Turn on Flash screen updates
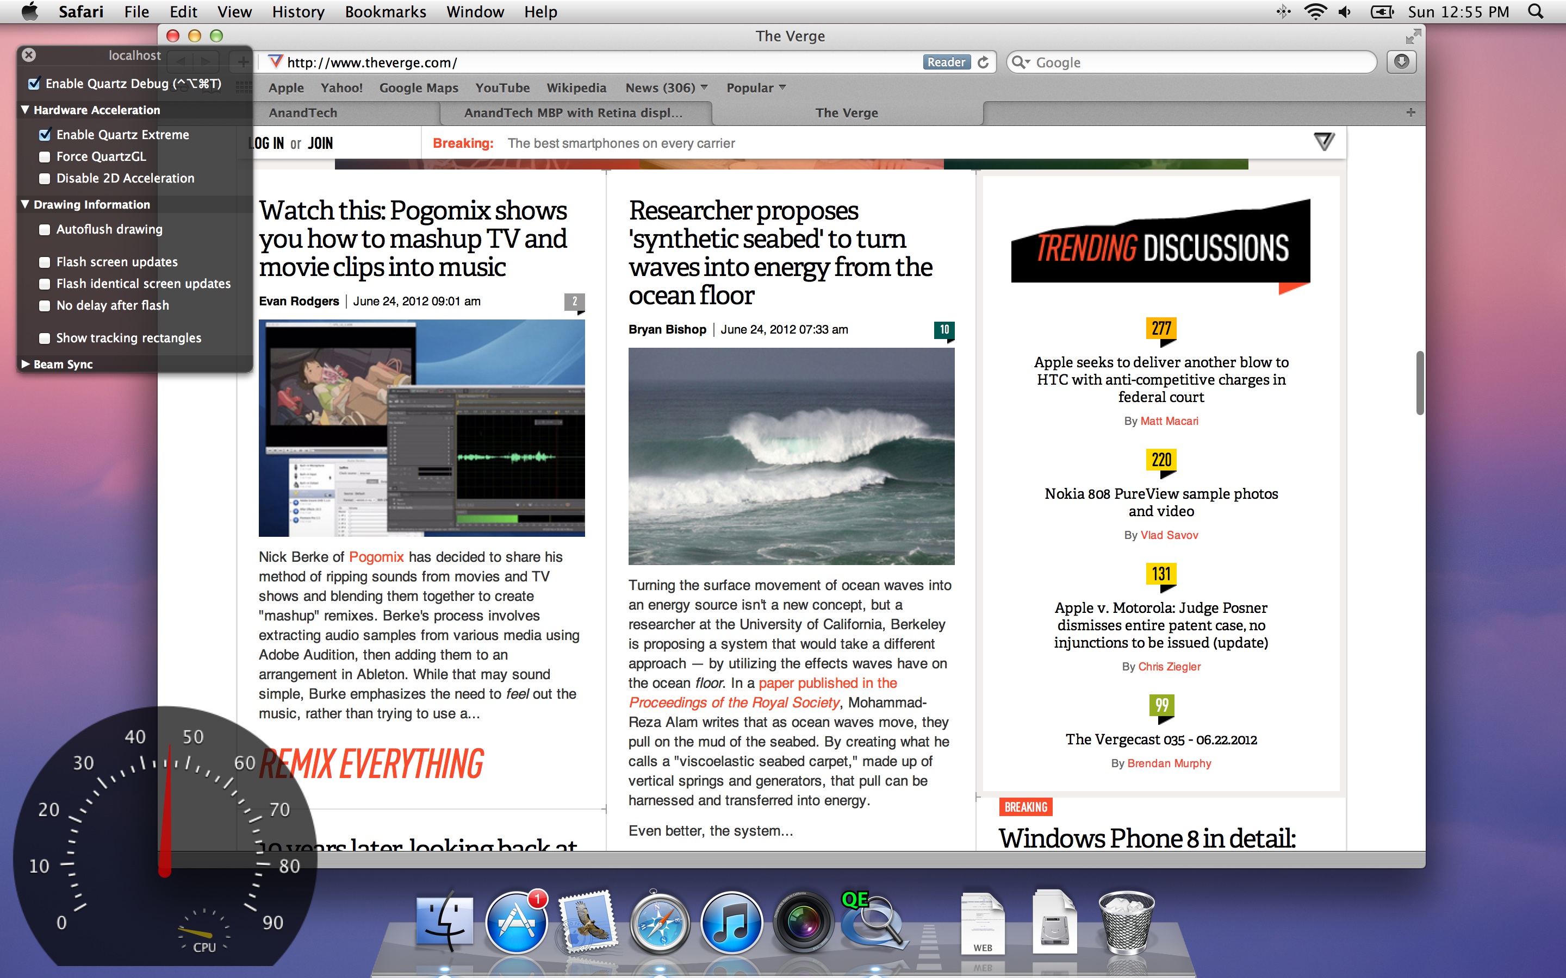 (x=45, y=262)
